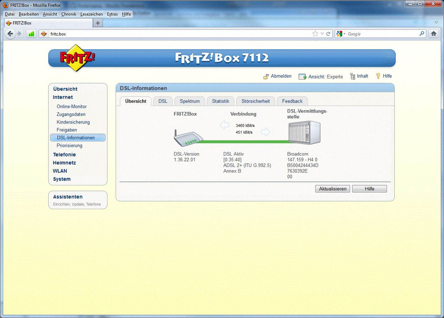Click the upstream right arrow icon
444x318 pixels.
(x=265, y=132)
